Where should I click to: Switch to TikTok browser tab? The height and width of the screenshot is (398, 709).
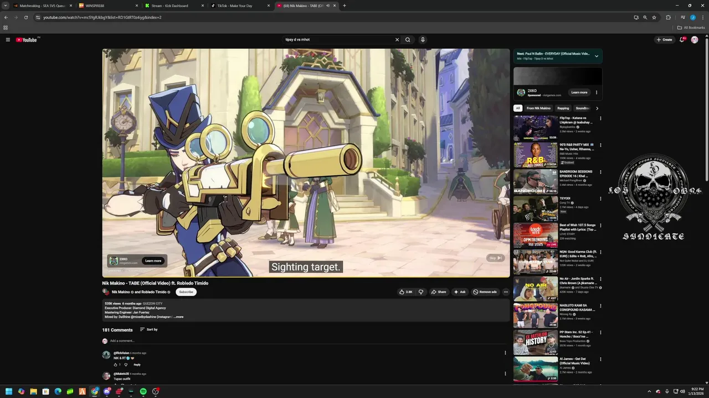point(239,6)
